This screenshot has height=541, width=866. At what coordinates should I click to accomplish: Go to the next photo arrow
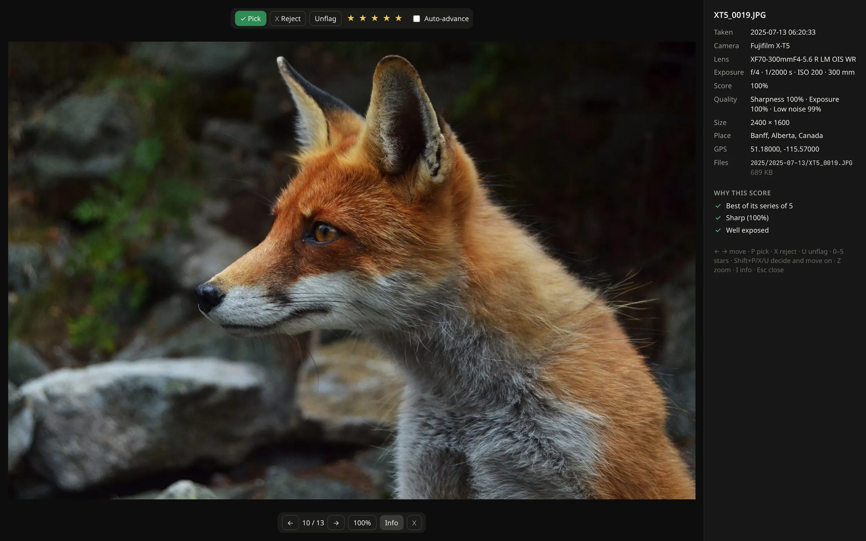(x=336, y=523)
